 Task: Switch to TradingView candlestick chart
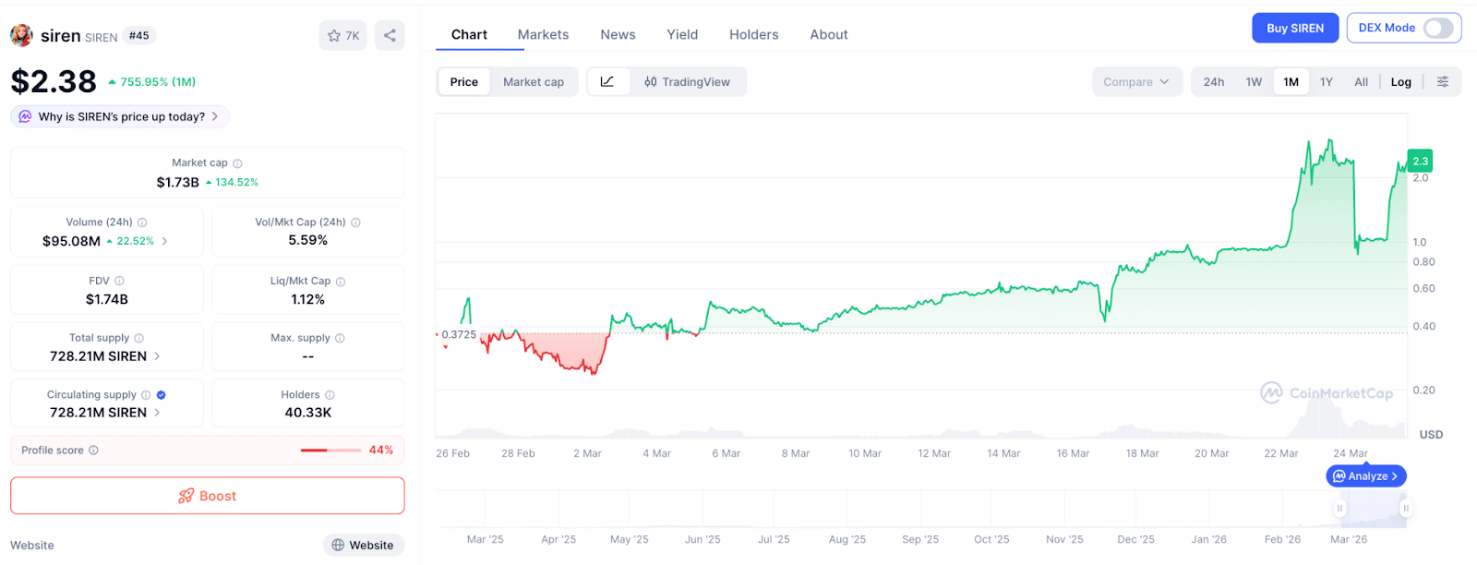point(688,81)
